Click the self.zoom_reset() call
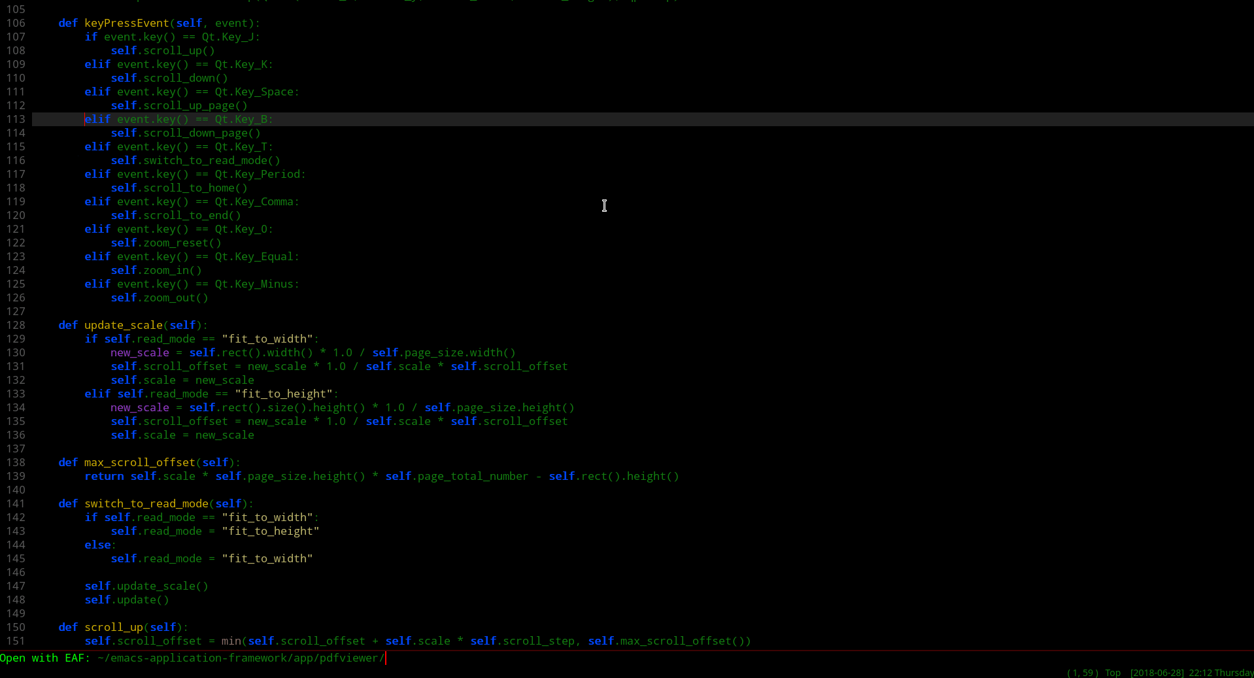The height and width of the screenshot is (678, 1254). point(166,243)
